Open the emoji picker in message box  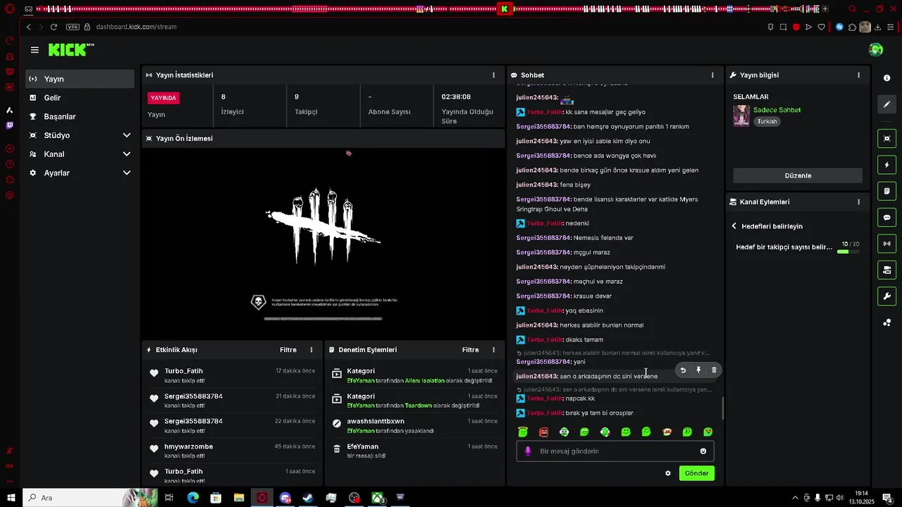703,451
